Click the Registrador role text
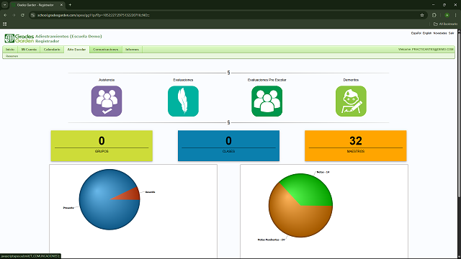This screenshot has width=461, height=259. click(x=47, y=41)
